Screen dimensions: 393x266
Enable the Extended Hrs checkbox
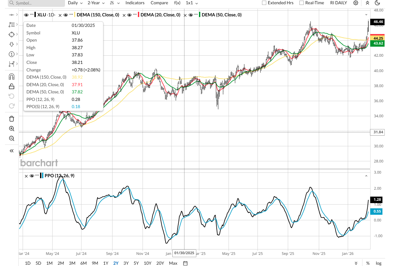(x=264, y=3)
